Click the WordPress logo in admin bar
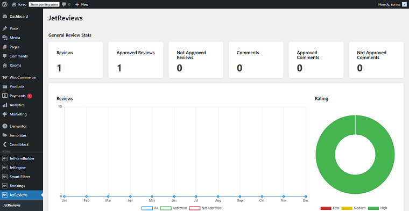The height and width of the screenshot is (211, 409). pyautogui.click(x=5, y=4)
